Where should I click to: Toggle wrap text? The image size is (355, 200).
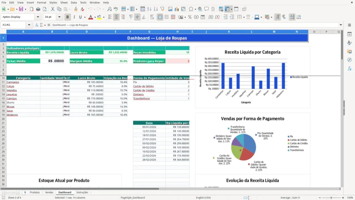coord(152,17)
